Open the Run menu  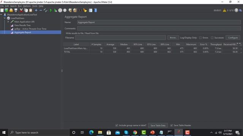[20, 6]
